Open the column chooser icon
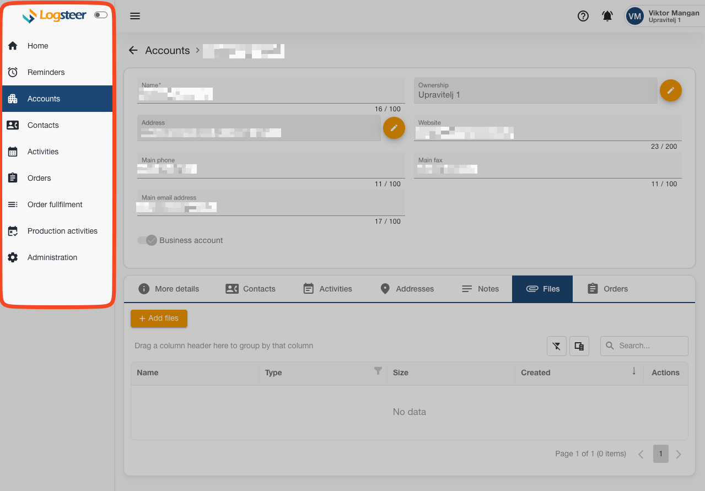This screenshot has height=491, width=705. tap(579, 346)
